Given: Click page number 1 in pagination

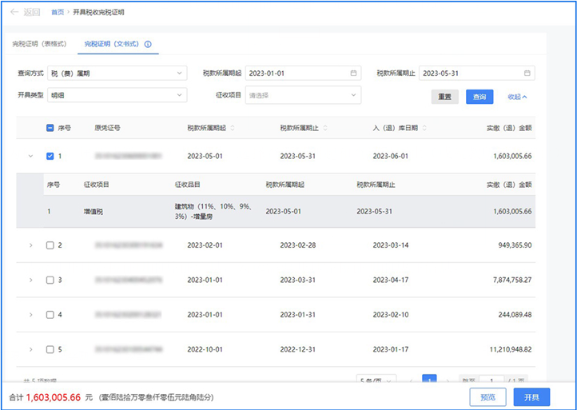Looking at the screenshot, I should [429, 380].
